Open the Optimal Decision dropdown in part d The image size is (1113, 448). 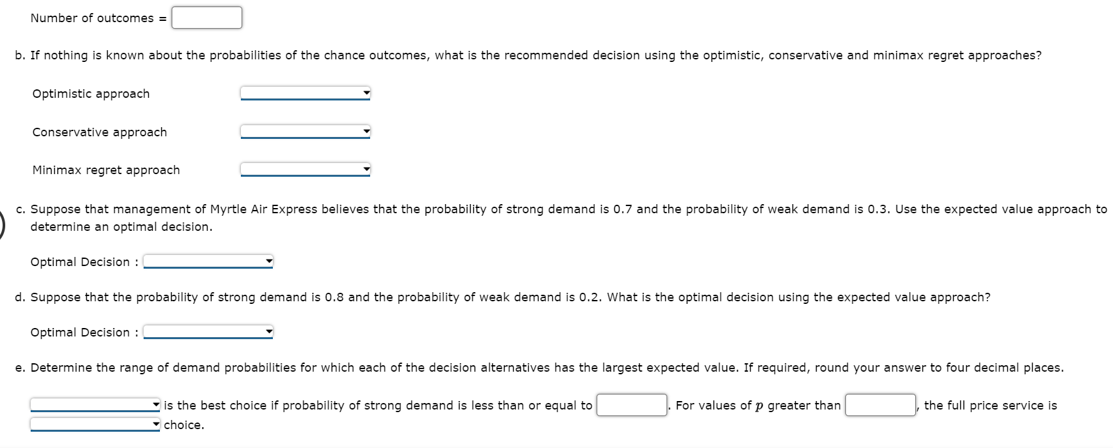pos(206,331)
